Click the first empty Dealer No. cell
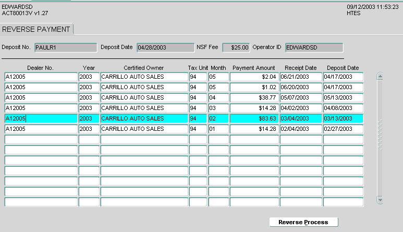Screen dimensions: 403x232 41,139
